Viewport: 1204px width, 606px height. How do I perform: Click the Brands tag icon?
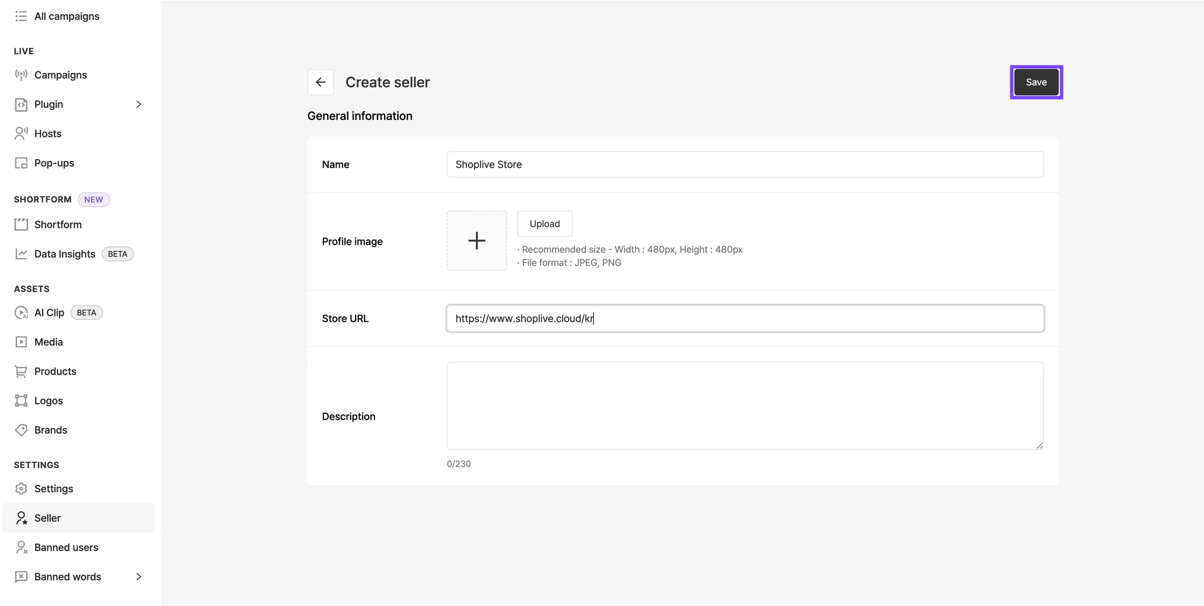click(21, 430)
